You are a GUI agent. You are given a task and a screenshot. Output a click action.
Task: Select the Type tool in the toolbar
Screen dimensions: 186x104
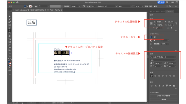click(x=10, y=31)
